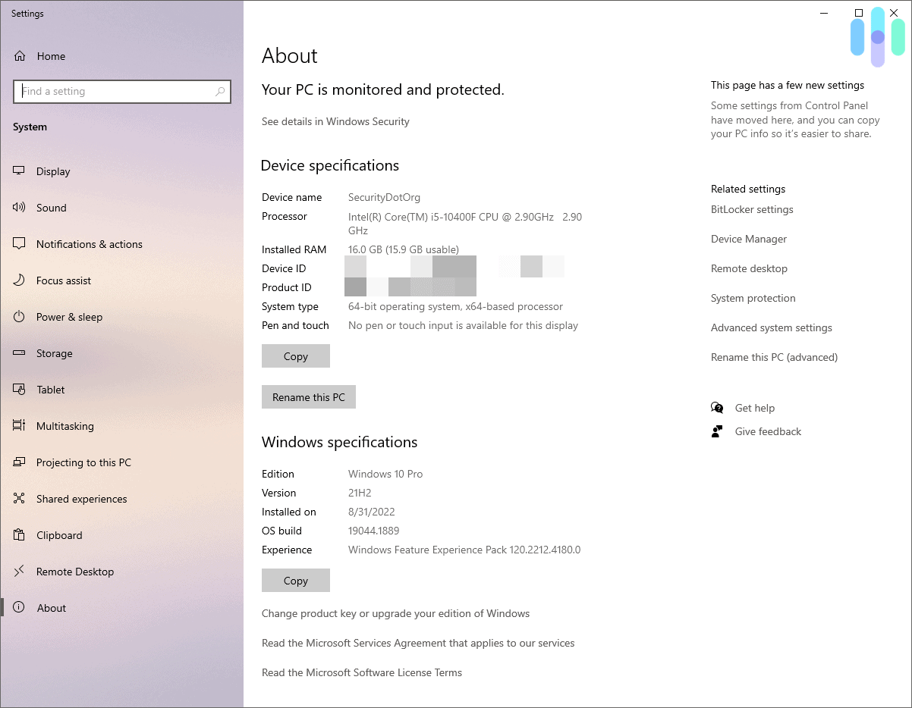The image size is (912, 708).
Task: Click the Find a setting search box
Action: pyautogui.click(x=122, y=91)
